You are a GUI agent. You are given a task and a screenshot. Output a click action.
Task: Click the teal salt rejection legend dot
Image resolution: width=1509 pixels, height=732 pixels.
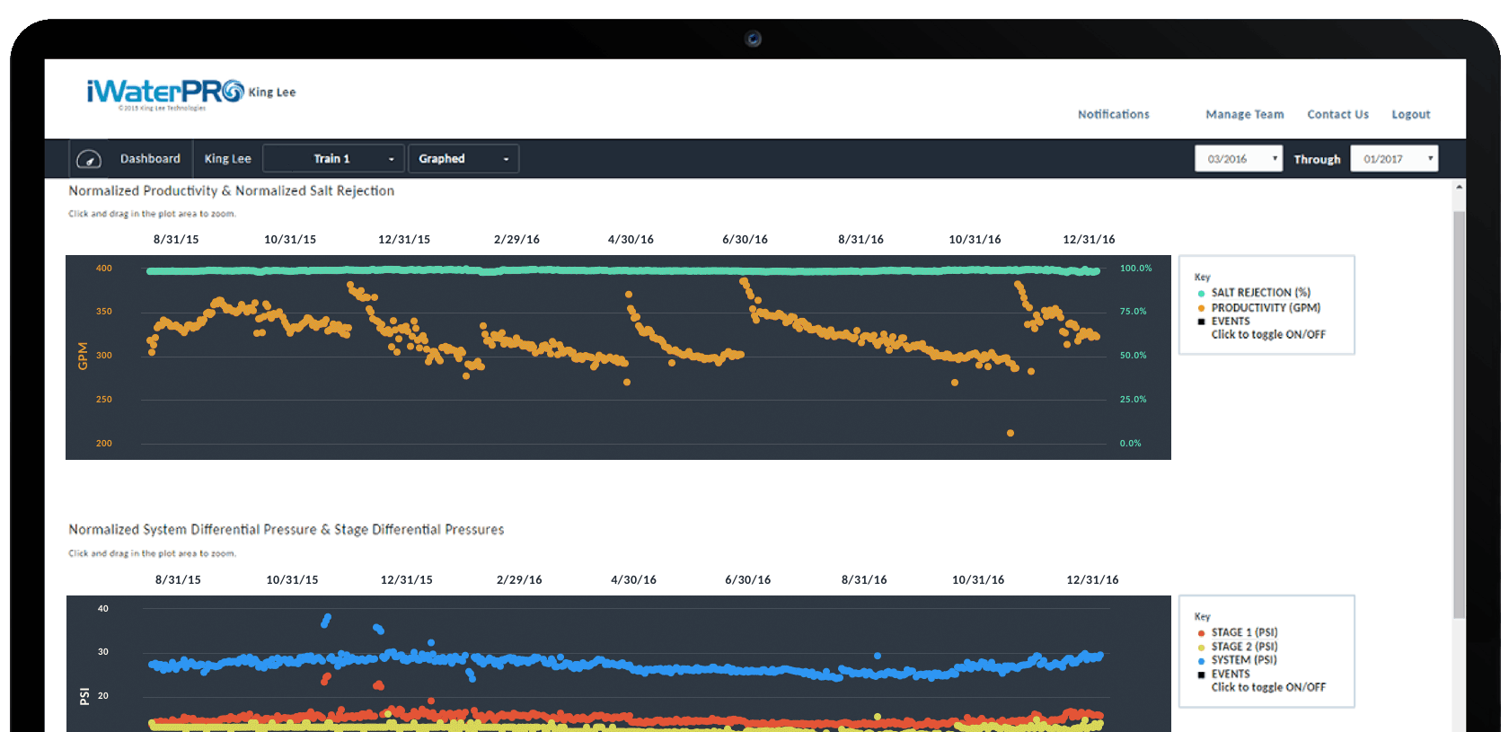pyautogui.click(x=1201, y=294)
